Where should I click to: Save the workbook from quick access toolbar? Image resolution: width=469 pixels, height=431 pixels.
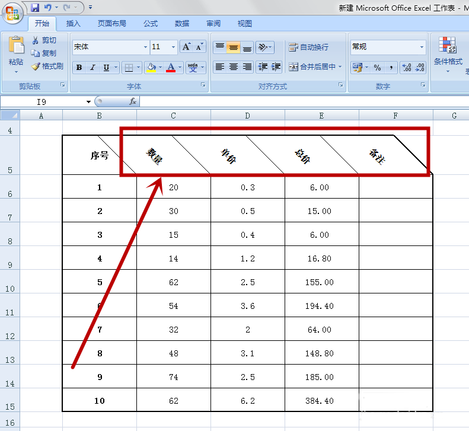pos(35,8)
